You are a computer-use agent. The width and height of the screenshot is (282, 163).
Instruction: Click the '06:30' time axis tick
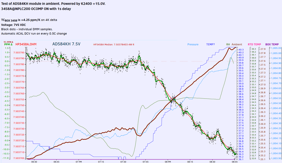tap(34, 162)
